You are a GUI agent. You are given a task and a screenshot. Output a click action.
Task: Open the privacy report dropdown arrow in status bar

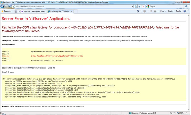tap(174, 113)
